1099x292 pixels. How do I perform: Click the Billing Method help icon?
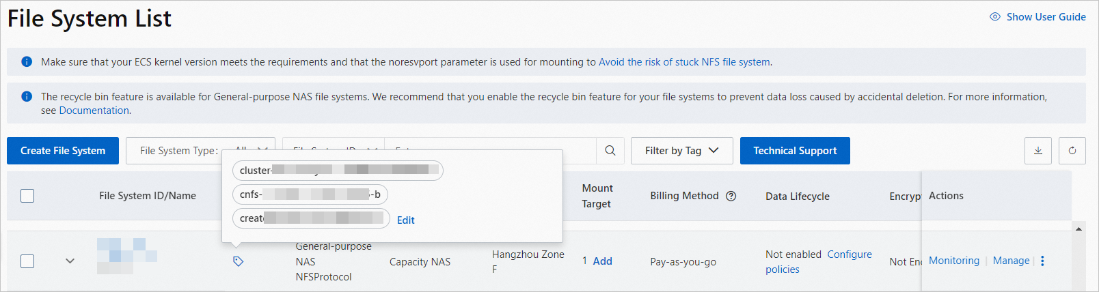point(731,196)
